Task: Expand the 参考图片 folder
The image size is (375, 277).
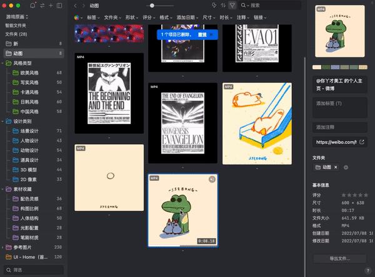Action: [4, 247]
